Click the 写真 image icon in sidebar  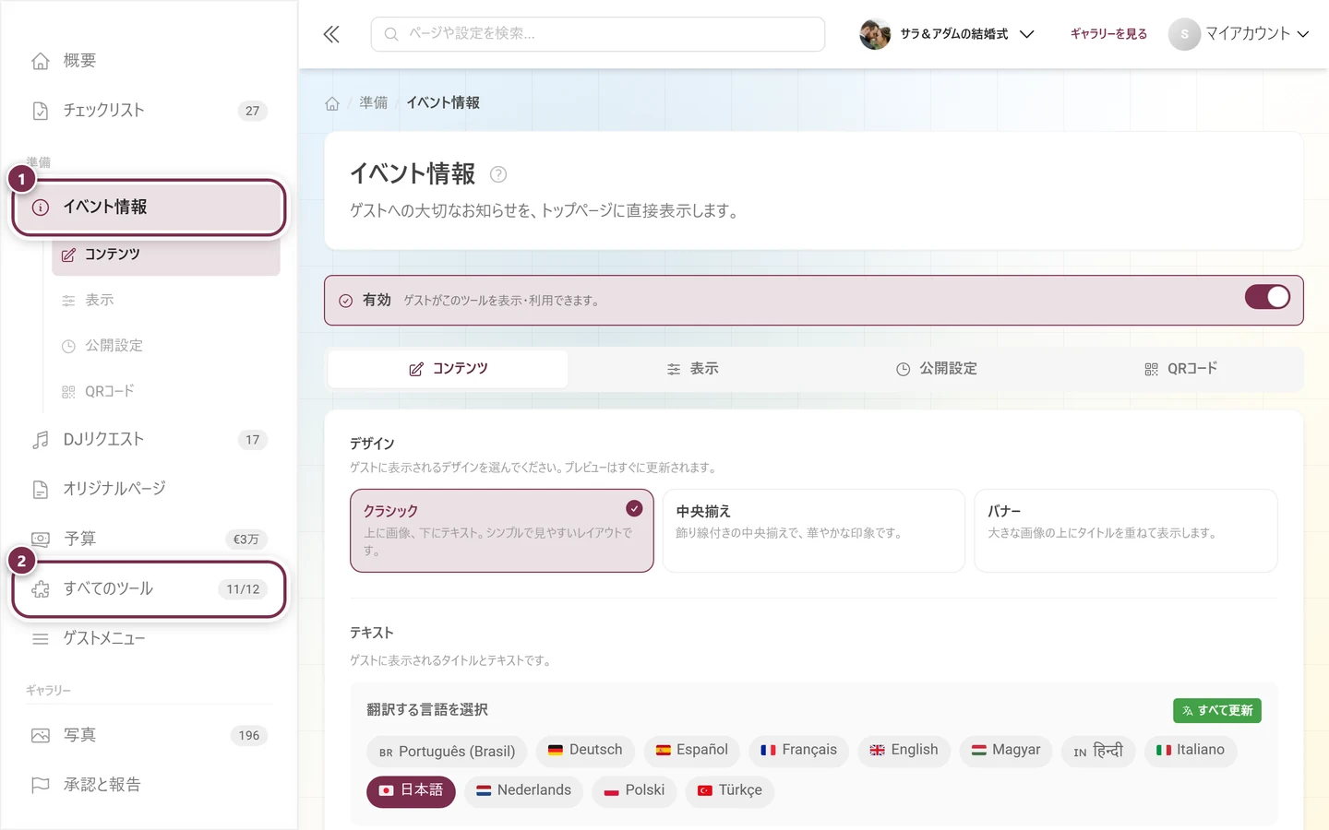[x=41, y=735]
